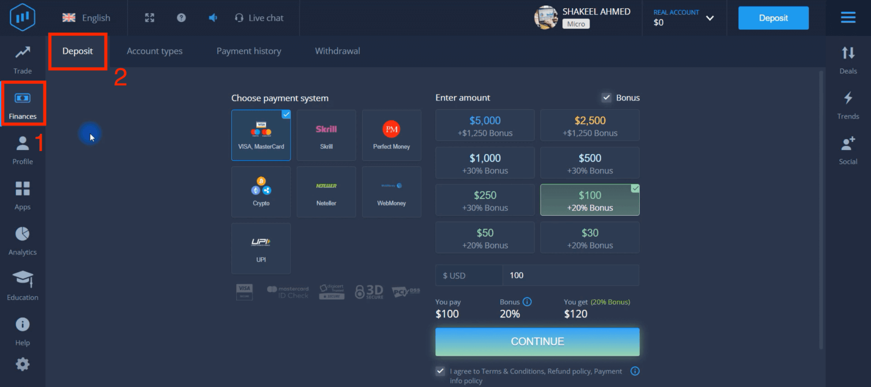Viewport: 871px width, 387px height.
Task: Click the blue Deposit button in header
Action: 773,18
